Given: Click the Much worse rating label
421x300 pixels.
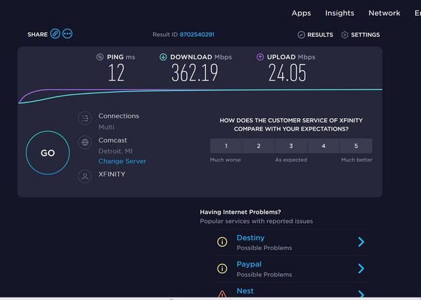Looking at the screenshot, I should [x=225, y=160].
